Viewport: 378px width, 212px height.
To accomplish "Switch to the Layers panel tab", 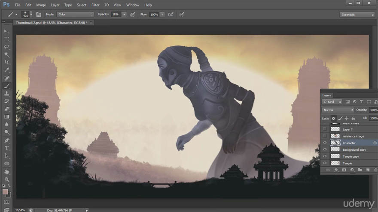I will pos(326,95).
